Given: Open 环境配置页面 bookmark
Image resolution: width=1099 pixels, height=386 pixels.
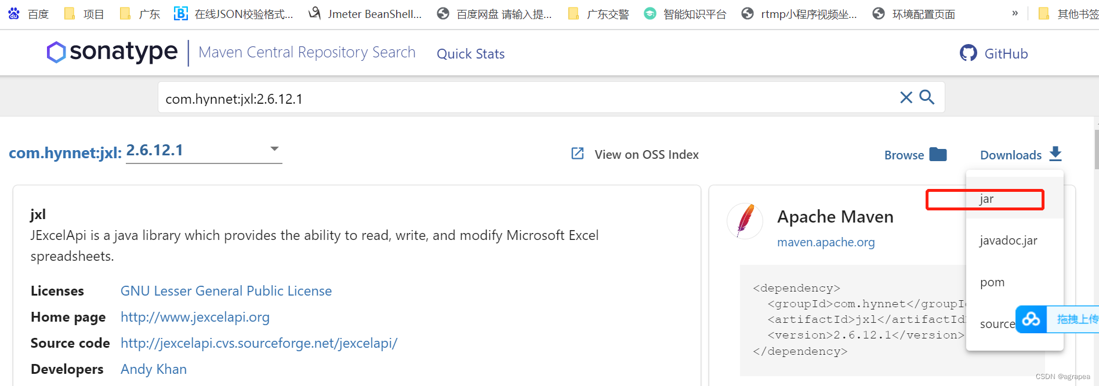Looking at the screenshot, I should coord(914,14).
